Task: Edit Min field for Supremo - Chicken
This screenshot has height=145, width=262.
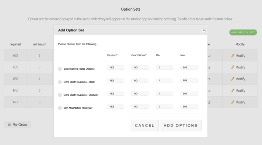Action: tap(165, 94)
